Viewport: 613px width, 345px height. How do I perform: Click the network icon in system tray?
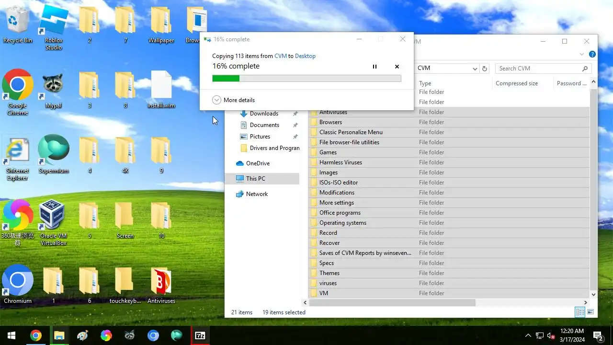(x=540, y=336)
